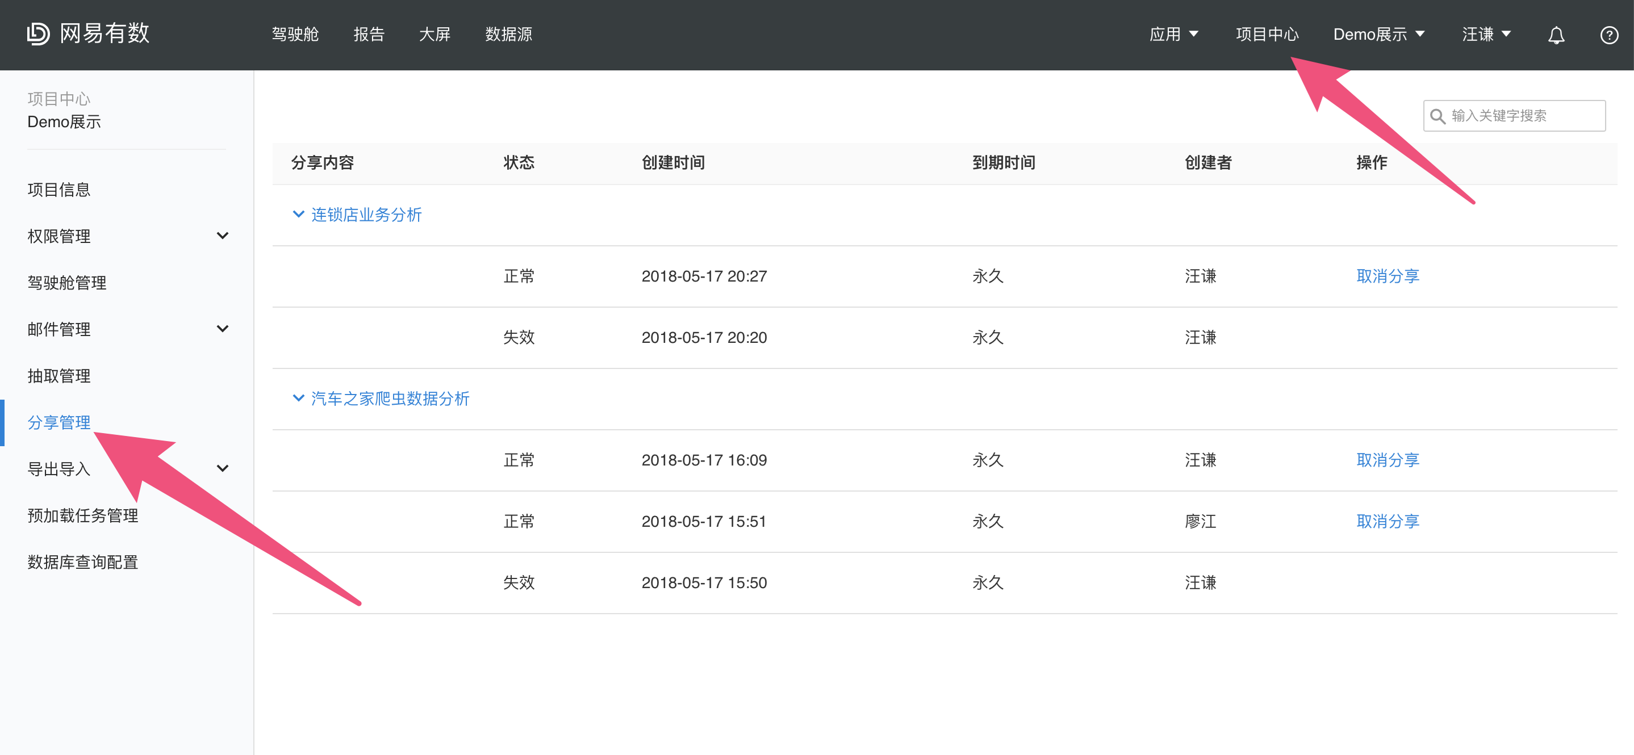Click the 到期时间 column header
Viewport: 1634px width, 755px height.
pyautogui.click(x=1004, y=163)
